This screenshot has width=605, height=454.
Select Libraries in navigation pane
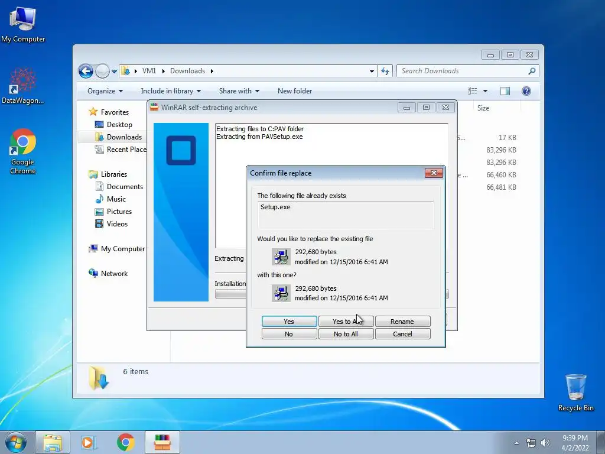click(x=114, y=174)
